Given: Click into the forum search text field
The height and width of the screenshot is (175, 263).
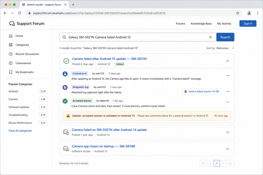Looking at the screenshot, I should click(138, 37).
